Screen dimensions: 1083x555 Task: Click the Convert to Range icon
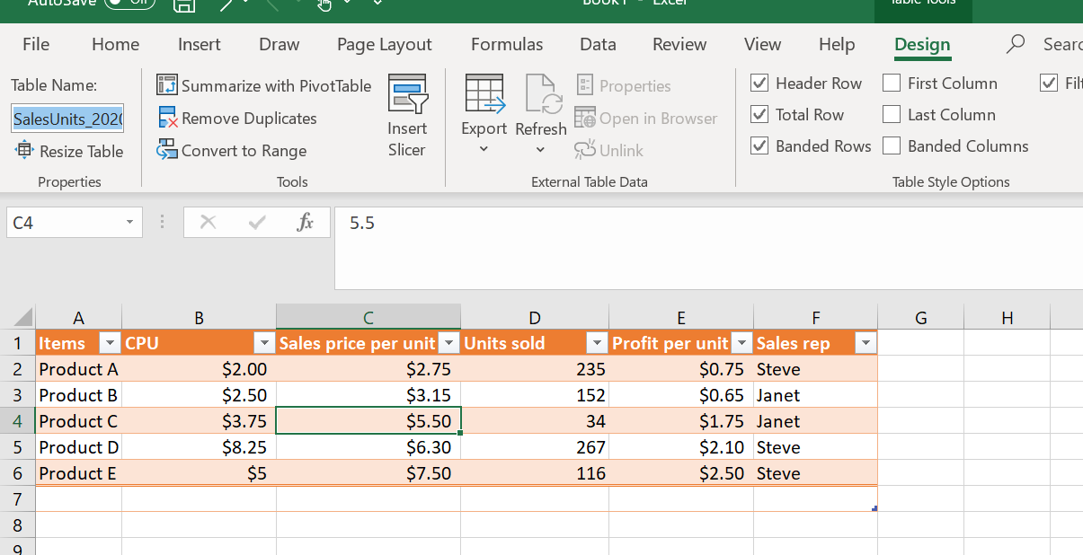[x=167, y=150]
